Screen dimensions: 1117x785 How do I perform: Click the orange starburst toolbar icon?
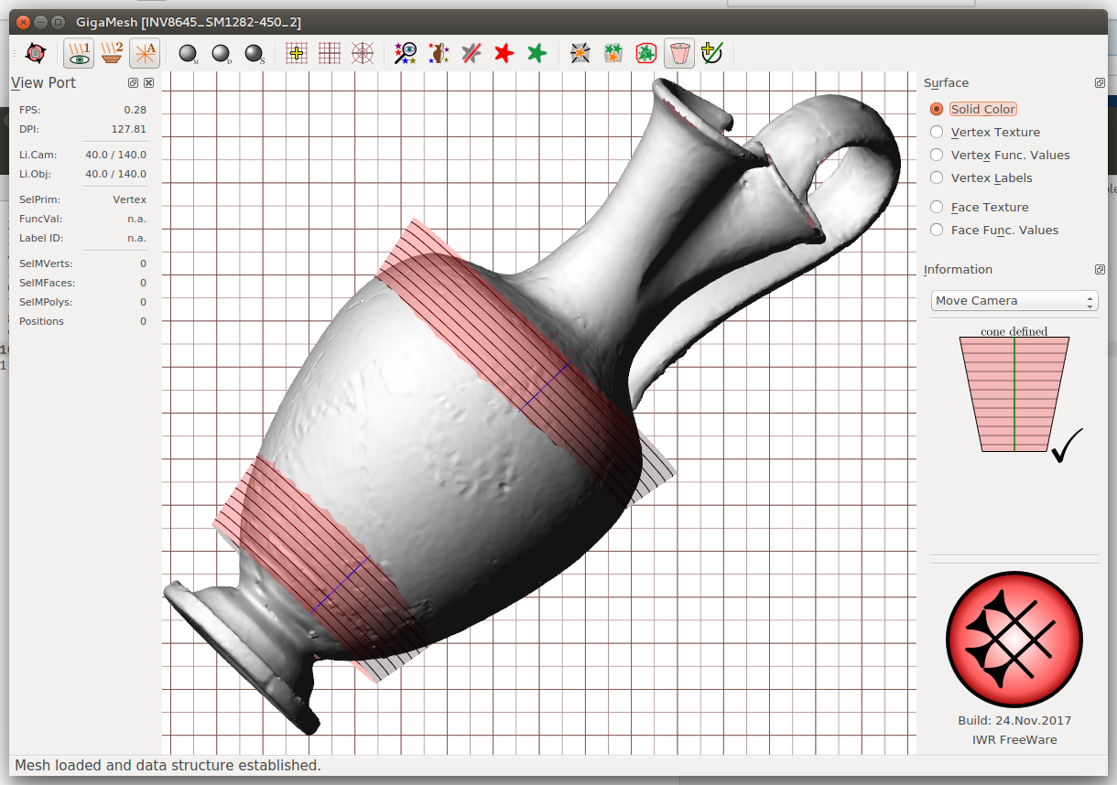tap(580, 54)
